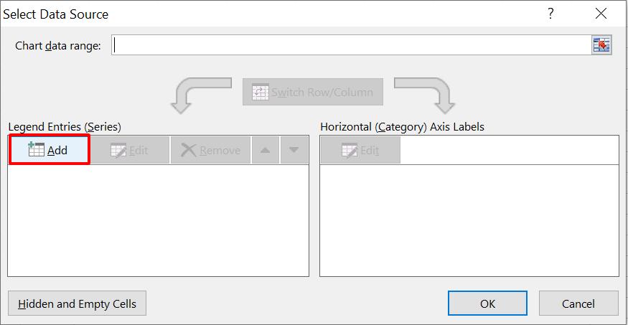Remove the selected legend series

point(210,150)
